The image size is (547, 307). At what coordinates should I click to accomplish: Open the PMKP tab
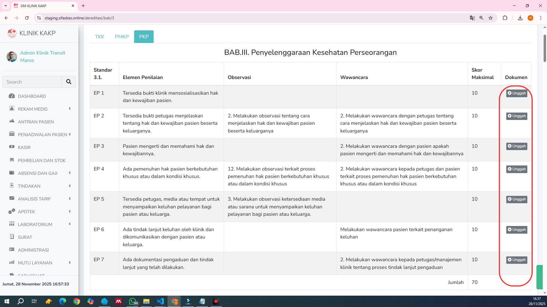coord(122,37)
